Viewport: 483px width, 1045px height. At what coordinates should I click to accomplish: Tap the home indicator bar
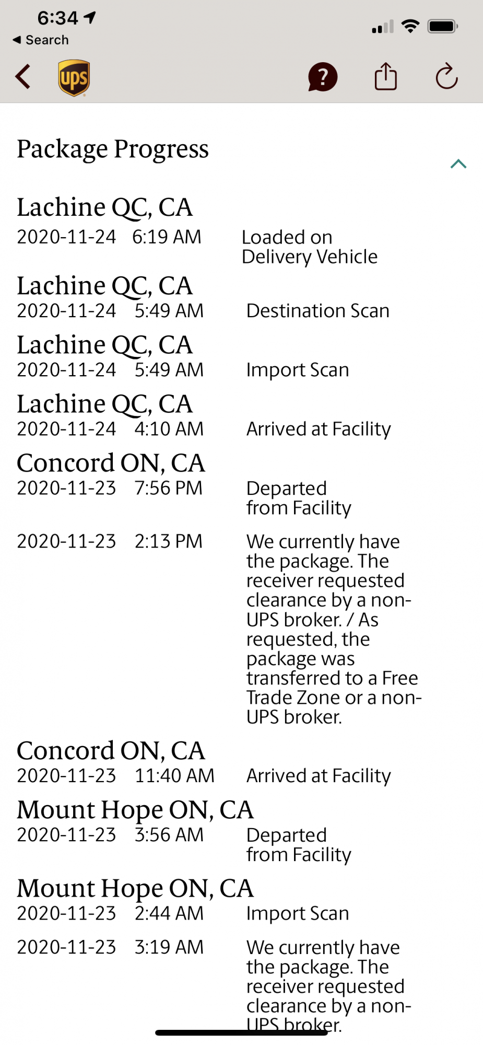[241, 1032]
